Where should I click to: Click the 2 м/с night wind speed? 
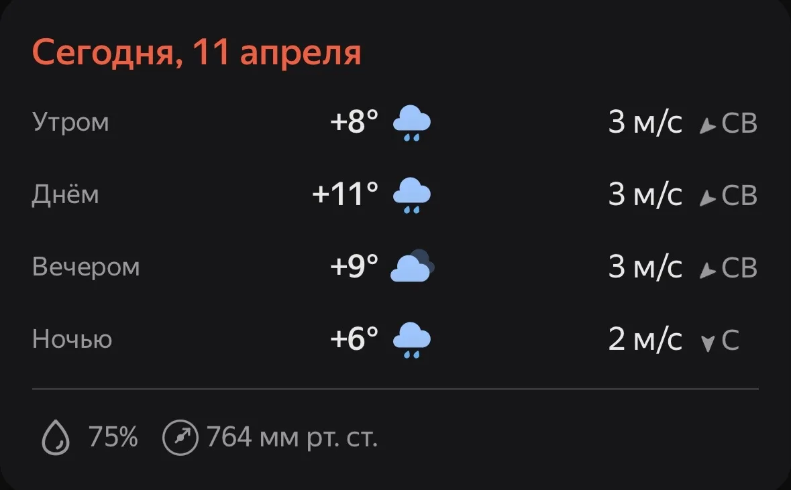645,340
